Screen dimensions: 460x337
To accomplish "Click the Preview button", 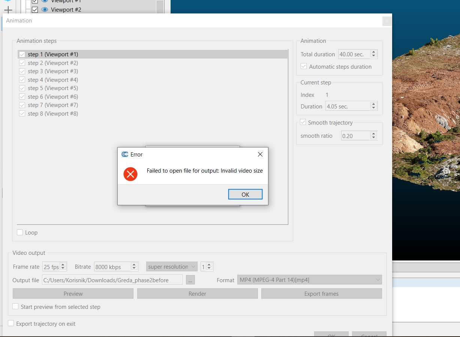I will pos(73,293).
